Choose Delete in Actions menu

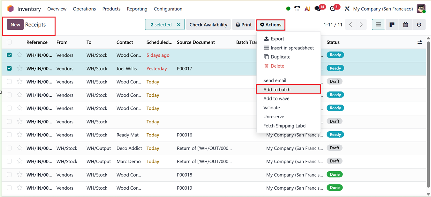289,66
